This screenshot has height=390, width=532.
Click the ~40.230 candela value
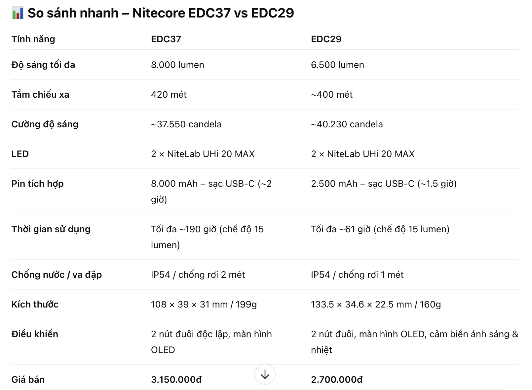pos(347,124)
